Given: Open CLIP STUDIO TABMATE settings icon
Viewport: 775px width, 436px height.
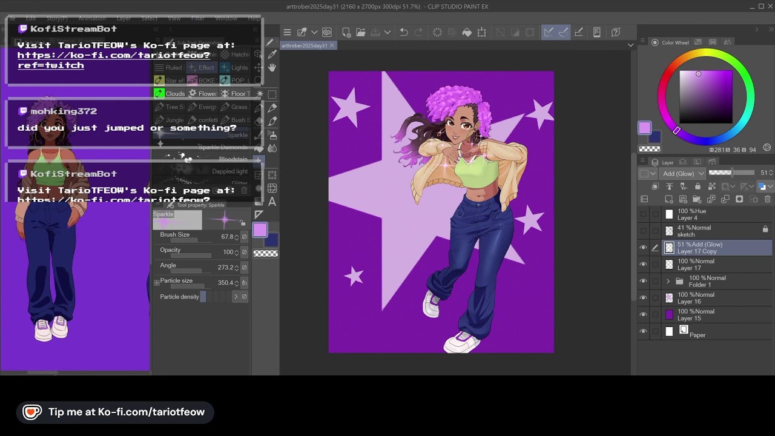Looking at the screenshot, I should tap(596, 32).
